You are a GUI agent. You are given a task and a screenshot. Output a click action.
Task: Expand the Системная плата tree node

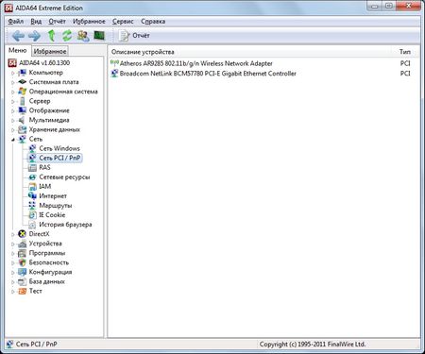pyautogui.click(x=12, y=82)
